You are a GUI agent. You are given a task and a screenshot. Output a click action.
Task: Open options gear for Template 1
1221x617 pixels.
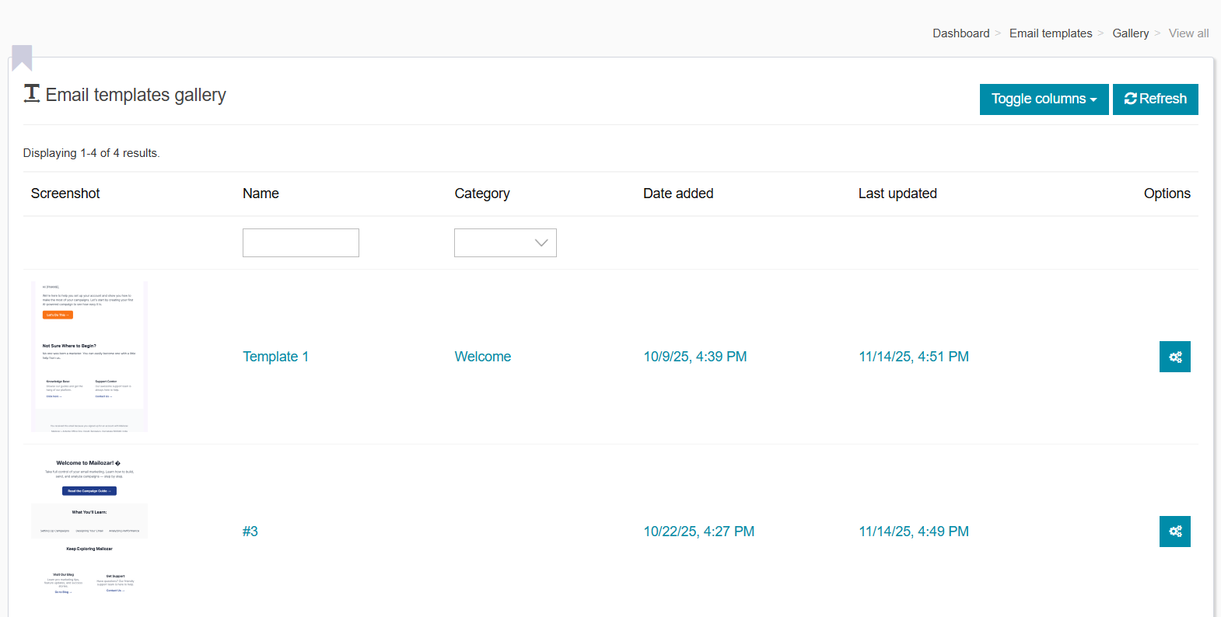[x=1174, y=357]
